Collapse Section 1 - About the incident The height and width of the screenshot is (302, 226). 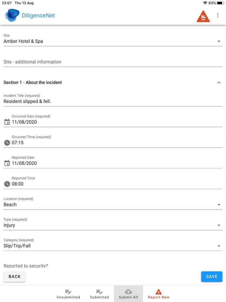click(x=218, y=82)
